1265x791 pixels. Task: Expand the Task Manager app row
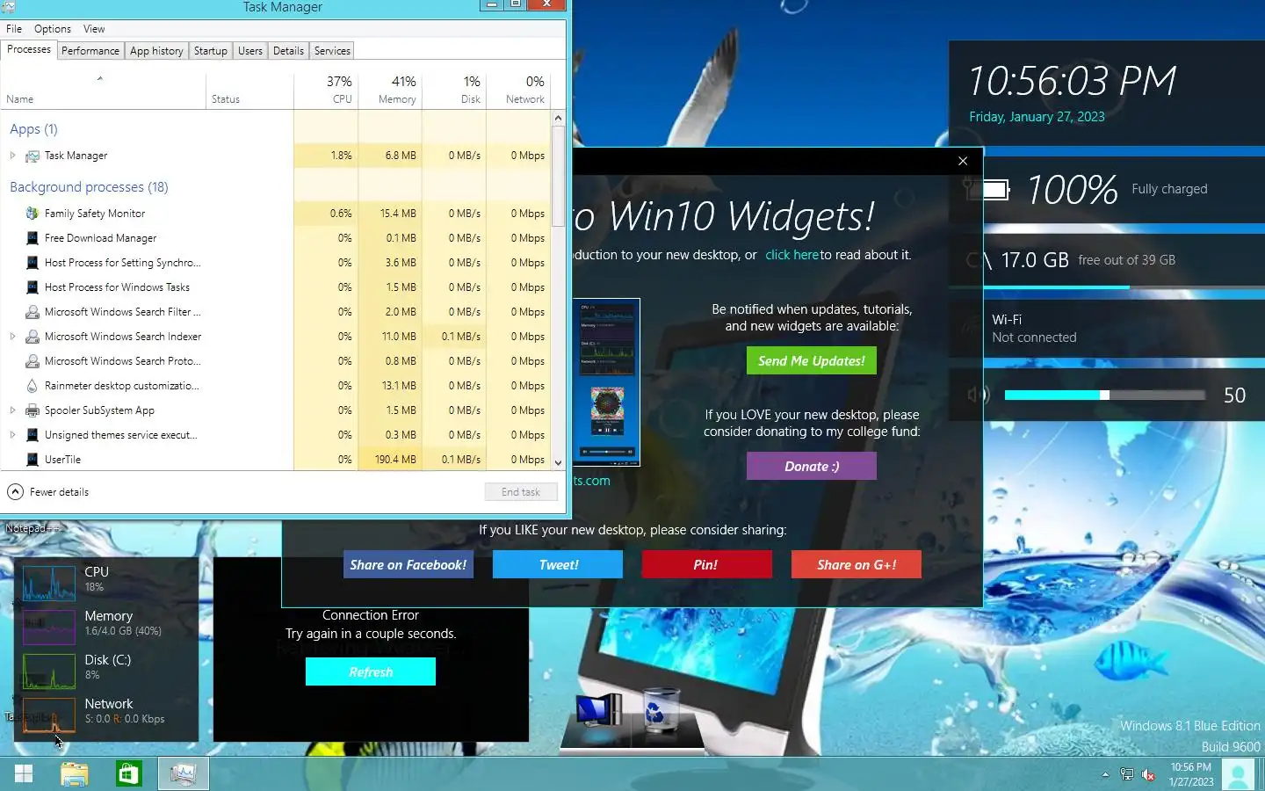pyautogui.click(x=12, y=156)
